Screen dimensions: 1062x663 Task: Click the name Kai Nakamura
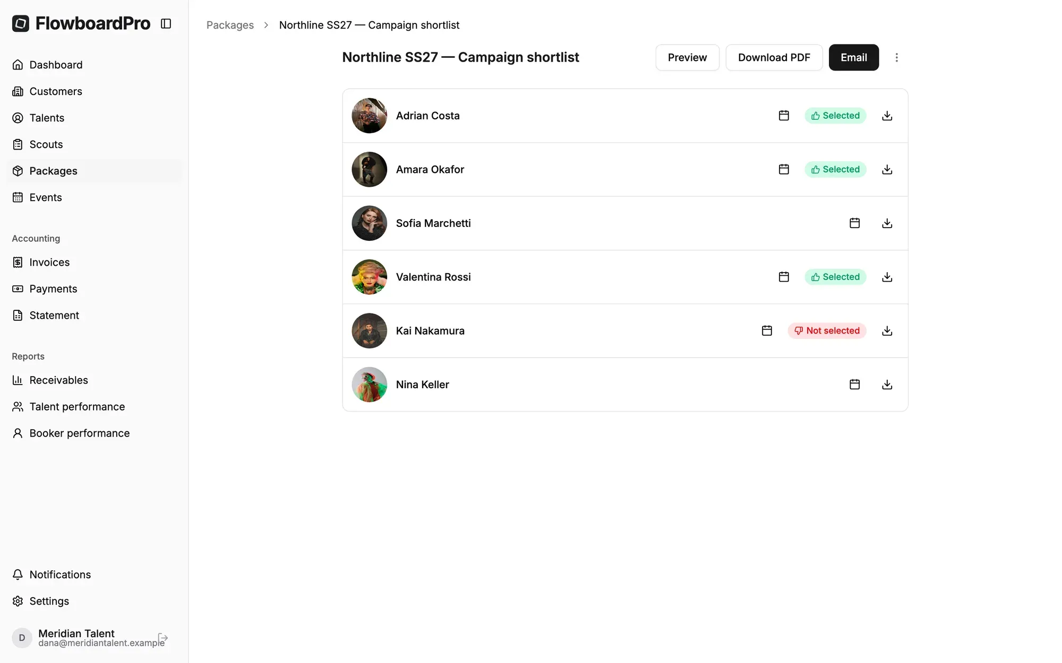tap(430, 330)
